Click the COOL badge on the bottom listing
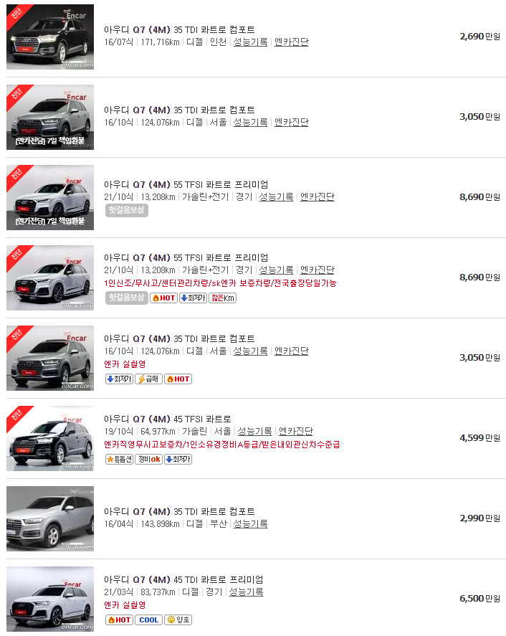The height and width of the screenshot is (636, 506). [x=148, y=622]
